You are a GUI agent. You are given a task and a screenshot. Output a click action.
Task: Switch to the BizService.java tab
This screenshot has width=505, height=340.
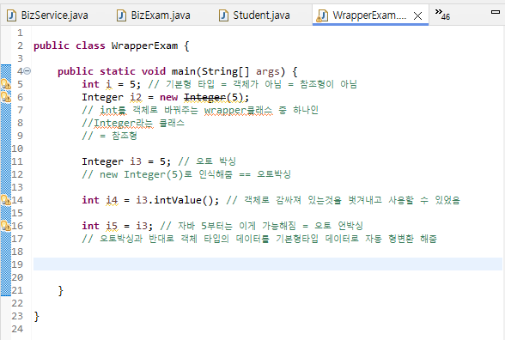tap(47, 15)
